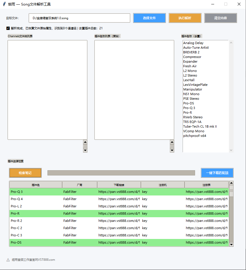Select Auto-Tune Artist in deduplicated plugin list

coord(196,48)
